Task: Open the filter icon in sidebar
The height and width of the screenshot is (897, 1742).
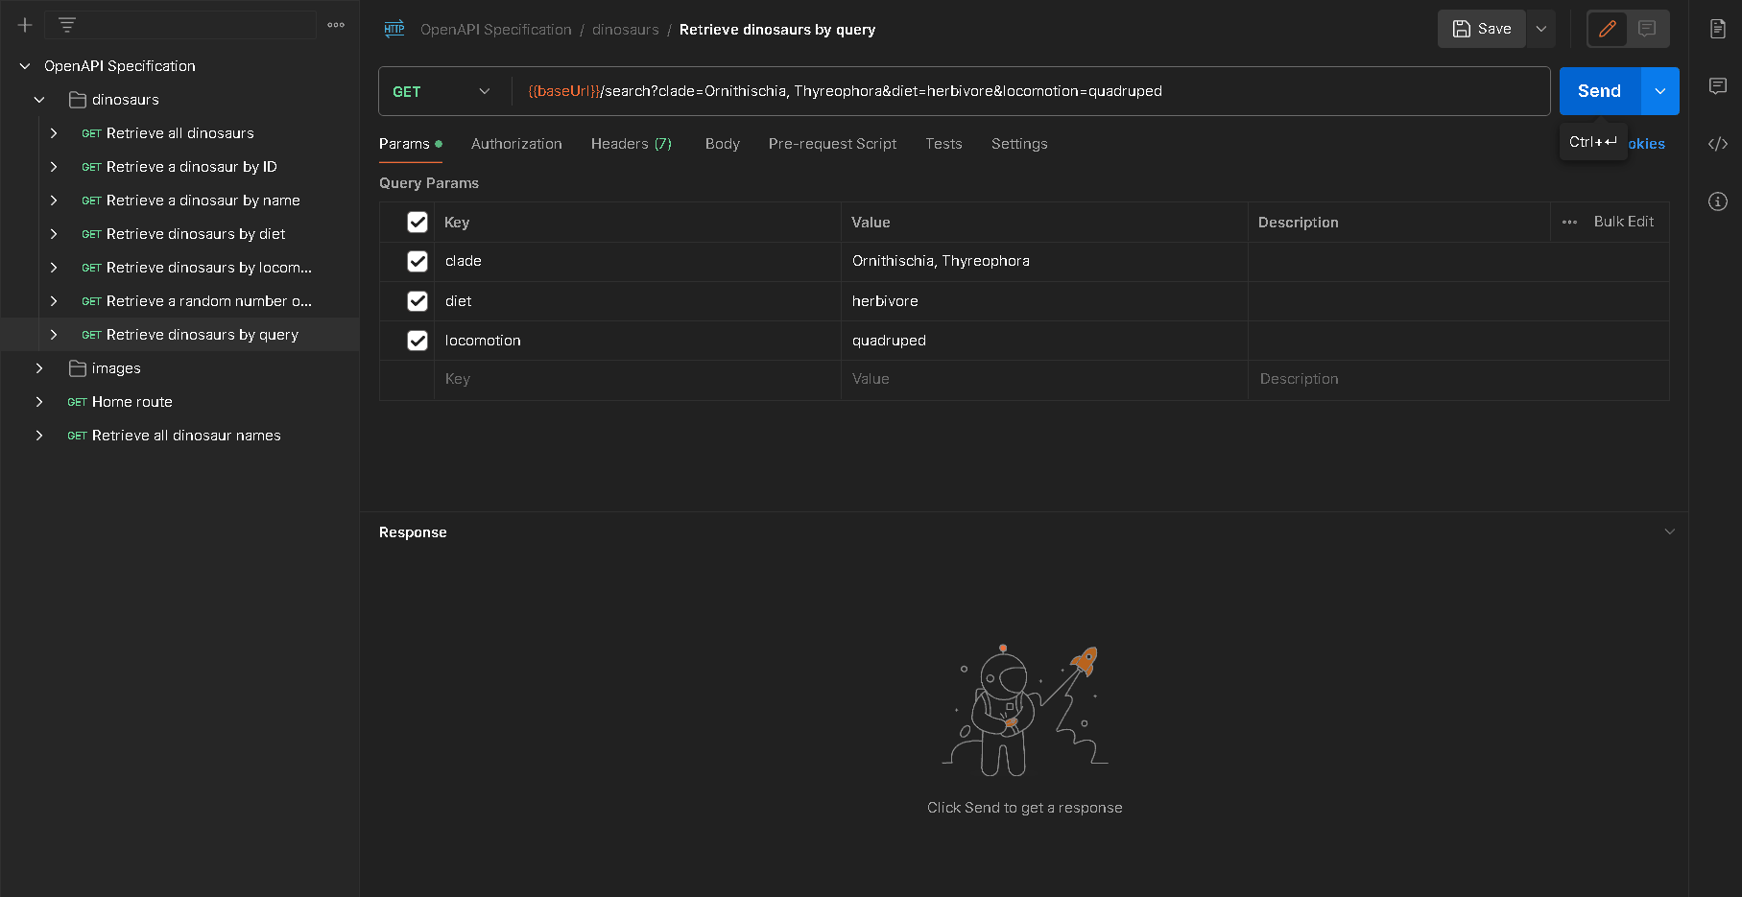Action: point(67,25)
